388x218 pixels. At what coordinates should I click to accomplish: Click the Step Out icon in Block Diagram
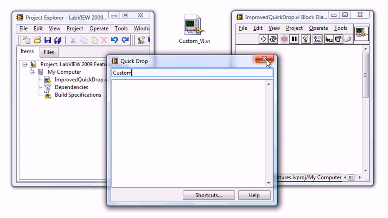[x=348, y=39]
